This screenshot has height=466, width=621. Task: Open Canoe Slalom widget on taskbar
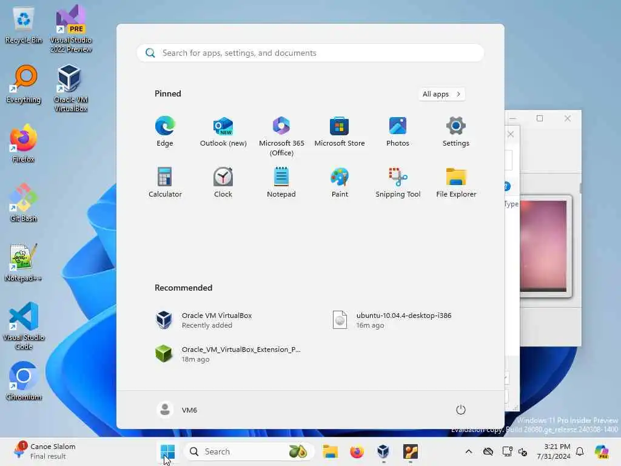pos(44,451)
